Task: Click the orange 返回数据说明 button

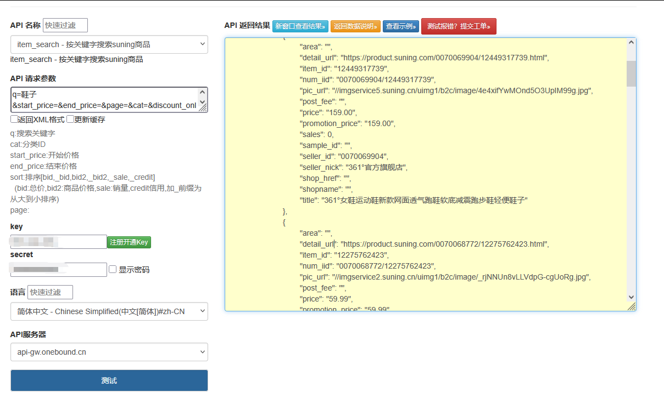Action: pos(355,26)
